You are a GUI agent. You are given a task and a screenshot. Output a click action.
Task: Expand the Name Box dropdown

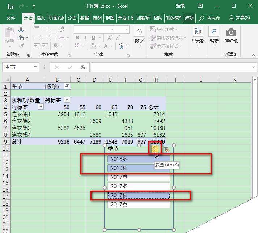tap(35, 67)
